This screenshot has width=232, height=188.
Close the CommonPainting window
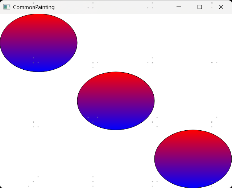[x=221, y=7]
